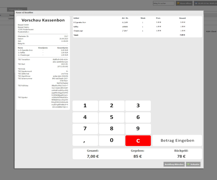Tap the number 5 key on the keypad
This screenshot has height=180, width=217.
pyautogui.click(x=112, y=117)
